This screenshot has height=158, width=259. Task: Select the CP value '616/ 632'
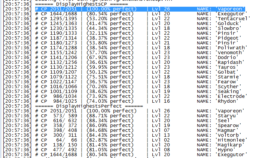[65, 121]
